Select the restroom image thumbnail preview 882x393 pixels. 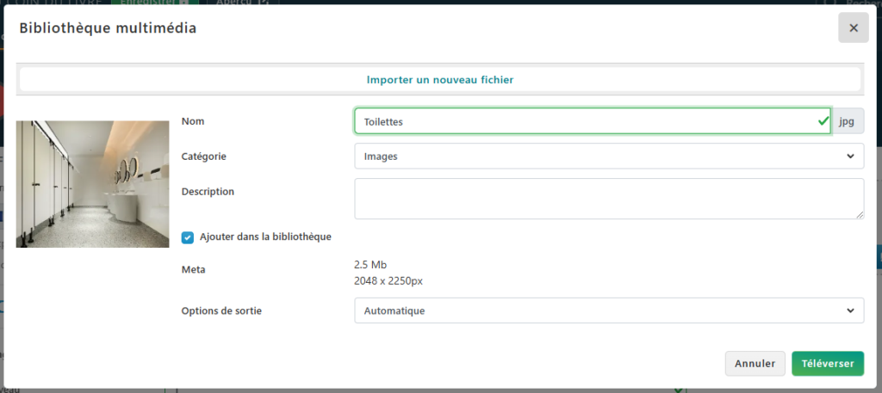pyautogui.click(x=93, y=184)
